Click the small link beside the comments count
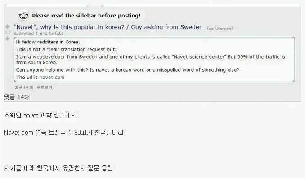The width and height of the screenshot is (305, 178). coord(45,87)
